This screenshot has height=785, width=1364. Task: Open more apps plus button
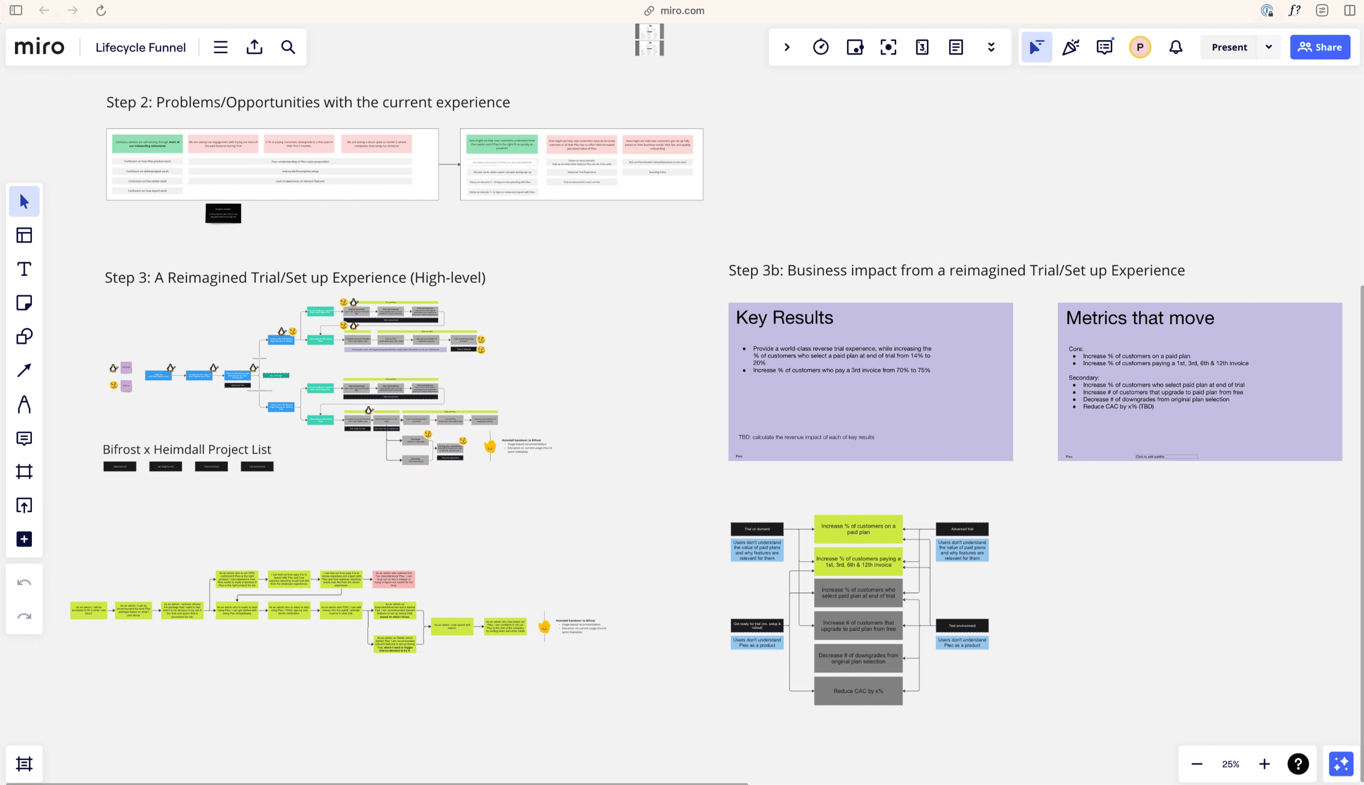pyautogui.click(x=24, y=539)
